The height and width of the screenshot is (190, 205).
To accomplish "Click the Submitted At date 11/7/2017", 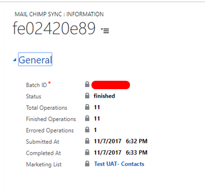I will pos(108,141).
